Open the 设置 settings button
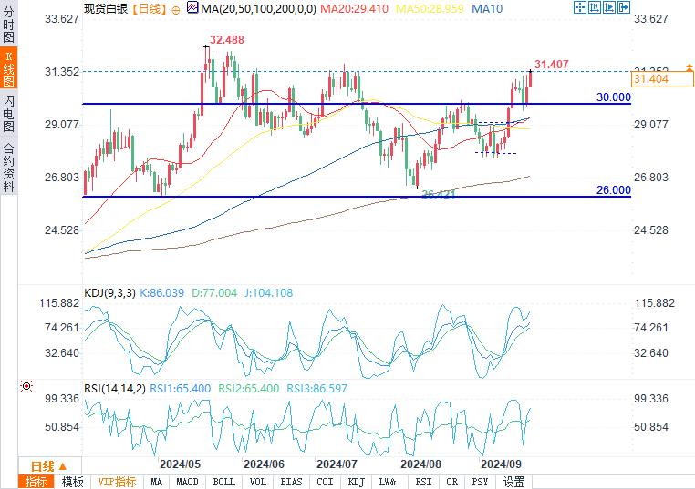This screenshot has width=695, height=489. click(514, 482)
